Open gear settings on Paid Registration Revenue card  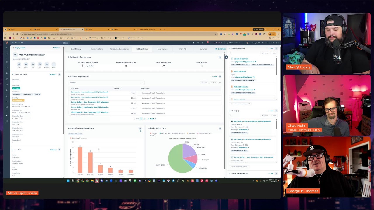point(220,57)
